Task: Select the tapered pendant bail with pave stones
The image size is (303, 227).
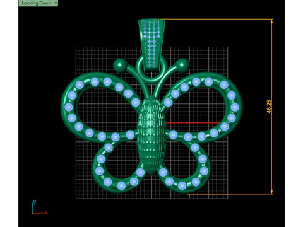Action: (151, 44)
